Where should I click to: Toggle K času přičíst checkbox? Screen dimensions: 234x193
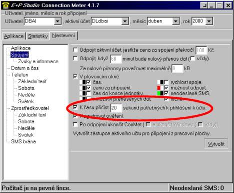pyautogui.click(x=75, y=107)
